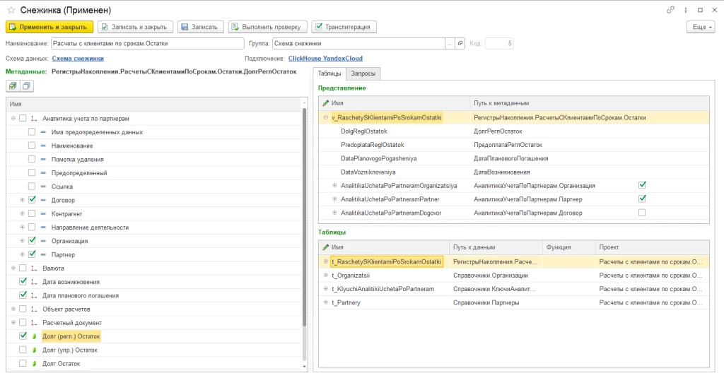Enable the Контрагент checkbox

pyautogui.click(x=32, y=213)
